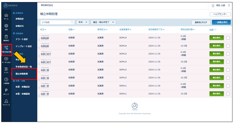The image size is (234, 123).
Task: Sort by the 時効消滅日数 column header
Action: click(x=188, y=30)
